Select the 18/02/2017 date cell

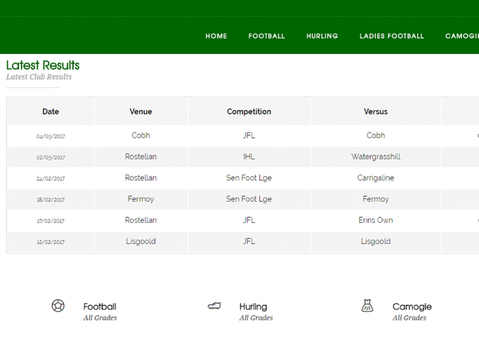coord(51,200)
